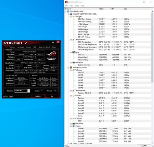Collapse the Powers section

[x=71, y=96]
